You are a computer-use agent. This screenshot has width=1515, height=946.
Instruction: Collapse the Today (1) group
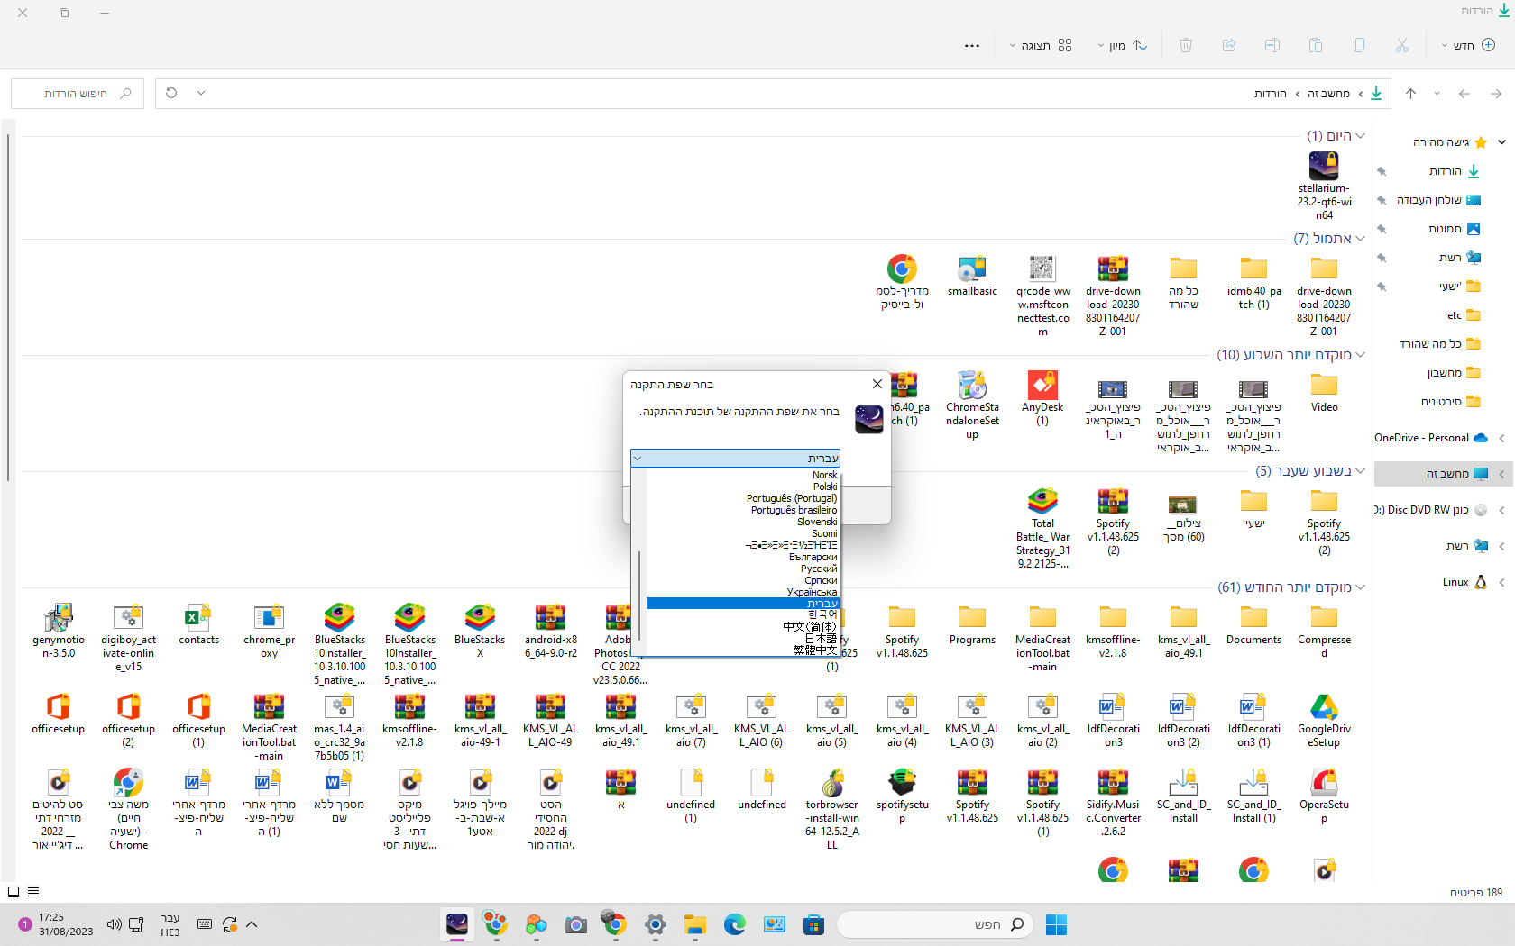[1360, 136]
